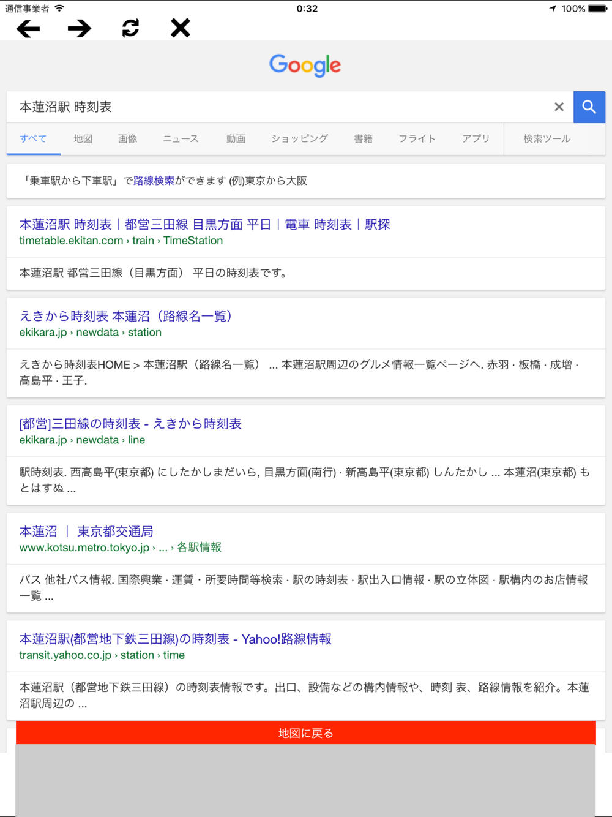The image size is (612, 817).
Task: Clear the search query with the gray X
Action: pos(559,107)
